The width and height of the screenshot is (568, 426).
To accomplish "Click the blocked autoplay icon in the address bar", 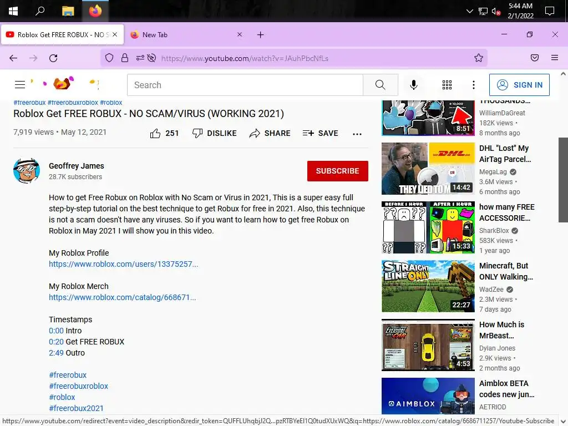I will tap(152, 58).
